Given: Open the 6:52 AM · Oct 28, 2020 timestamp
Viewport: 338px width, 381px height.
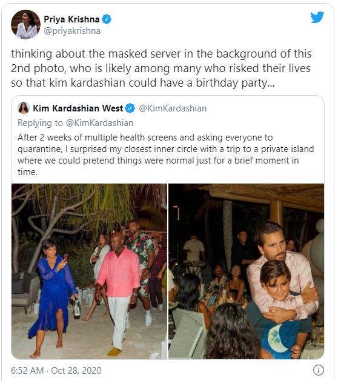Looking at the screenshot, I should [56, 371].
